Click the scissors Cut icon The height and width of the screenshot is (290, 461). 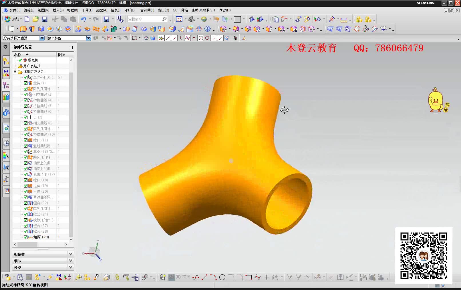[55, 19]
